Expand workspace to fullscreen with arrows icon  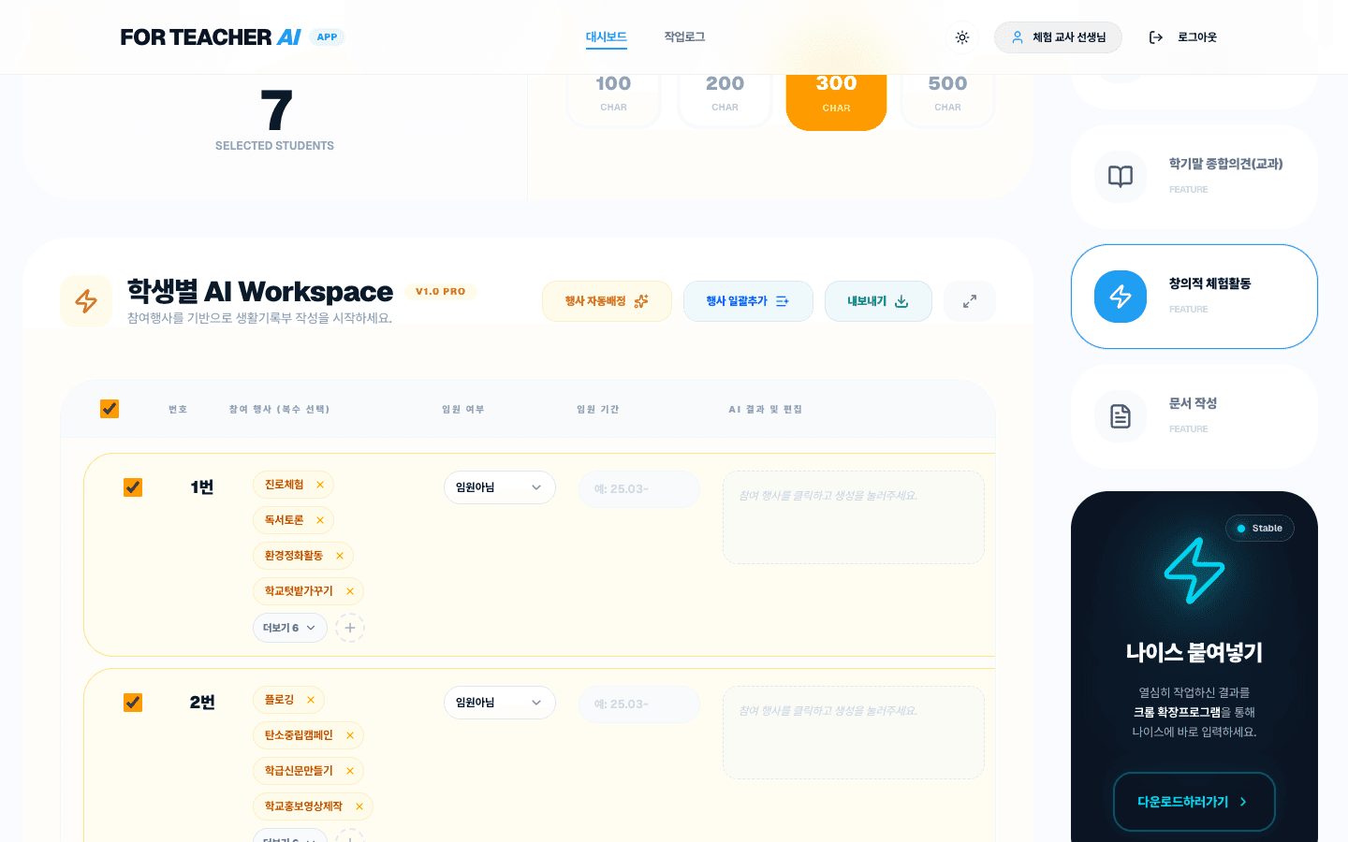click(970, 301)
